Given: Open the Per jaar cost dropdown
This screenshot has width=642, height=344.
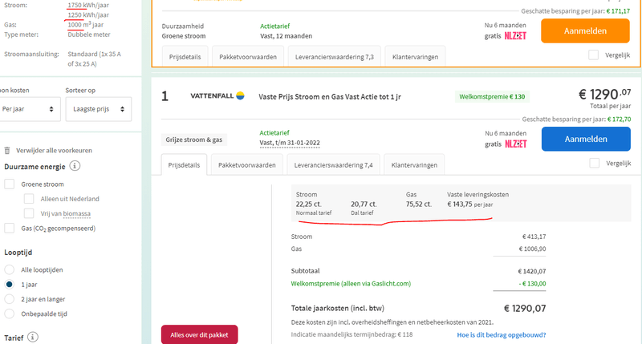Looking at the screenshot, I should tap(28, 109).
